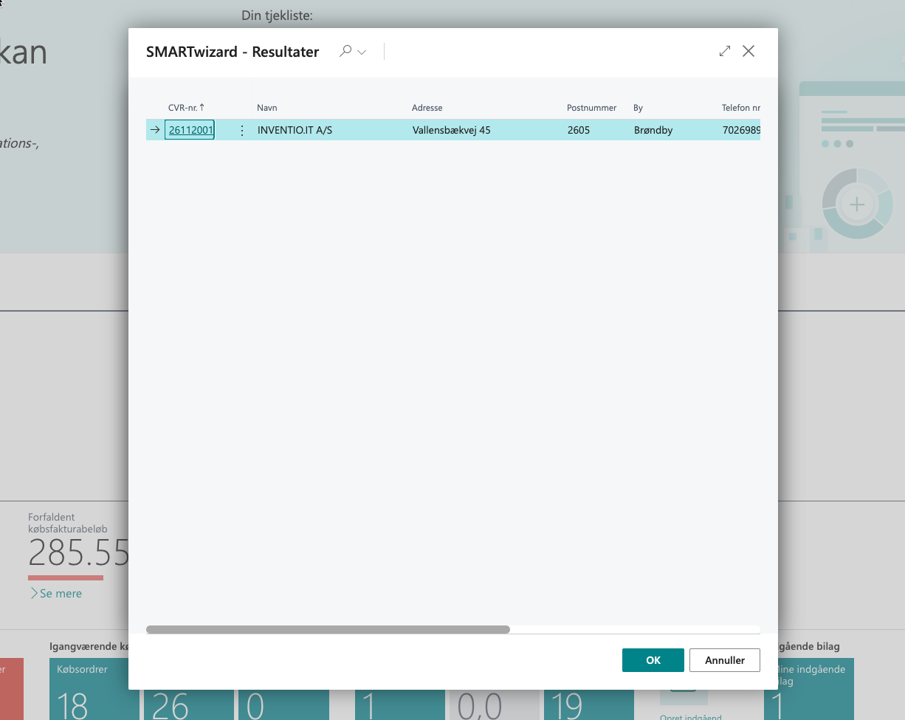Image resolution: width=905 pixels, height=720 pixels.
Task: Click the Postnummer column header
Action: pyautogui.click(x=591, y=108)
